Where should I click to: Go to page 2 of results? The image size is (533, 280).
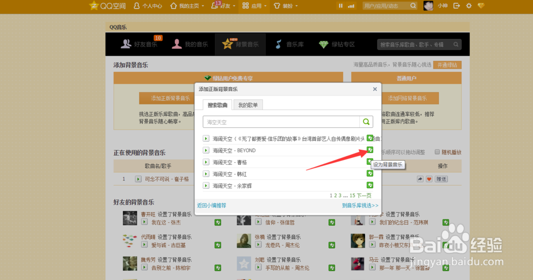(x=335, y=196)
